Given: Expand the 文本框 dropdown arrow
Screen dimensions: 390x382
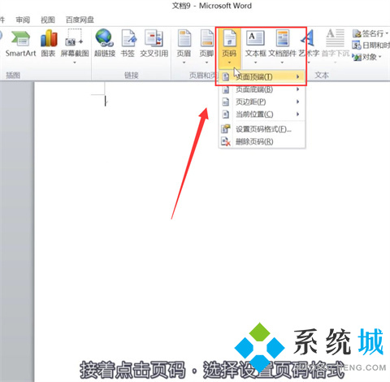Looking at the screenshot, I should tap(255, 63).
